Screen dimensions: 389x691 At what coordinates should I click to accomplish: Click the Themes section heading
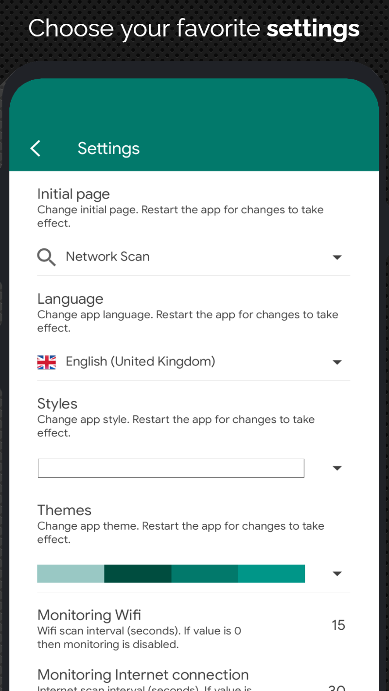coord(64,510)
